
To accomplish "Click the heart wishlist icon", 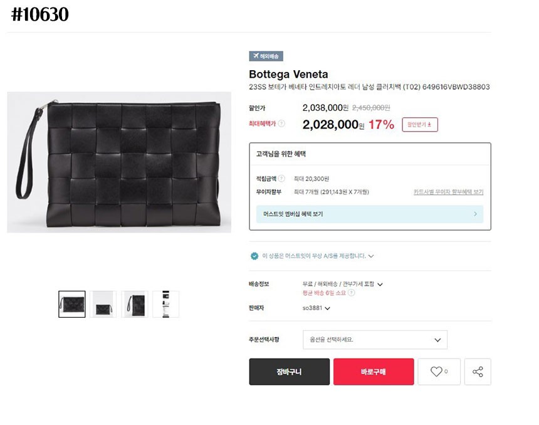I will (x=436, y=372).
